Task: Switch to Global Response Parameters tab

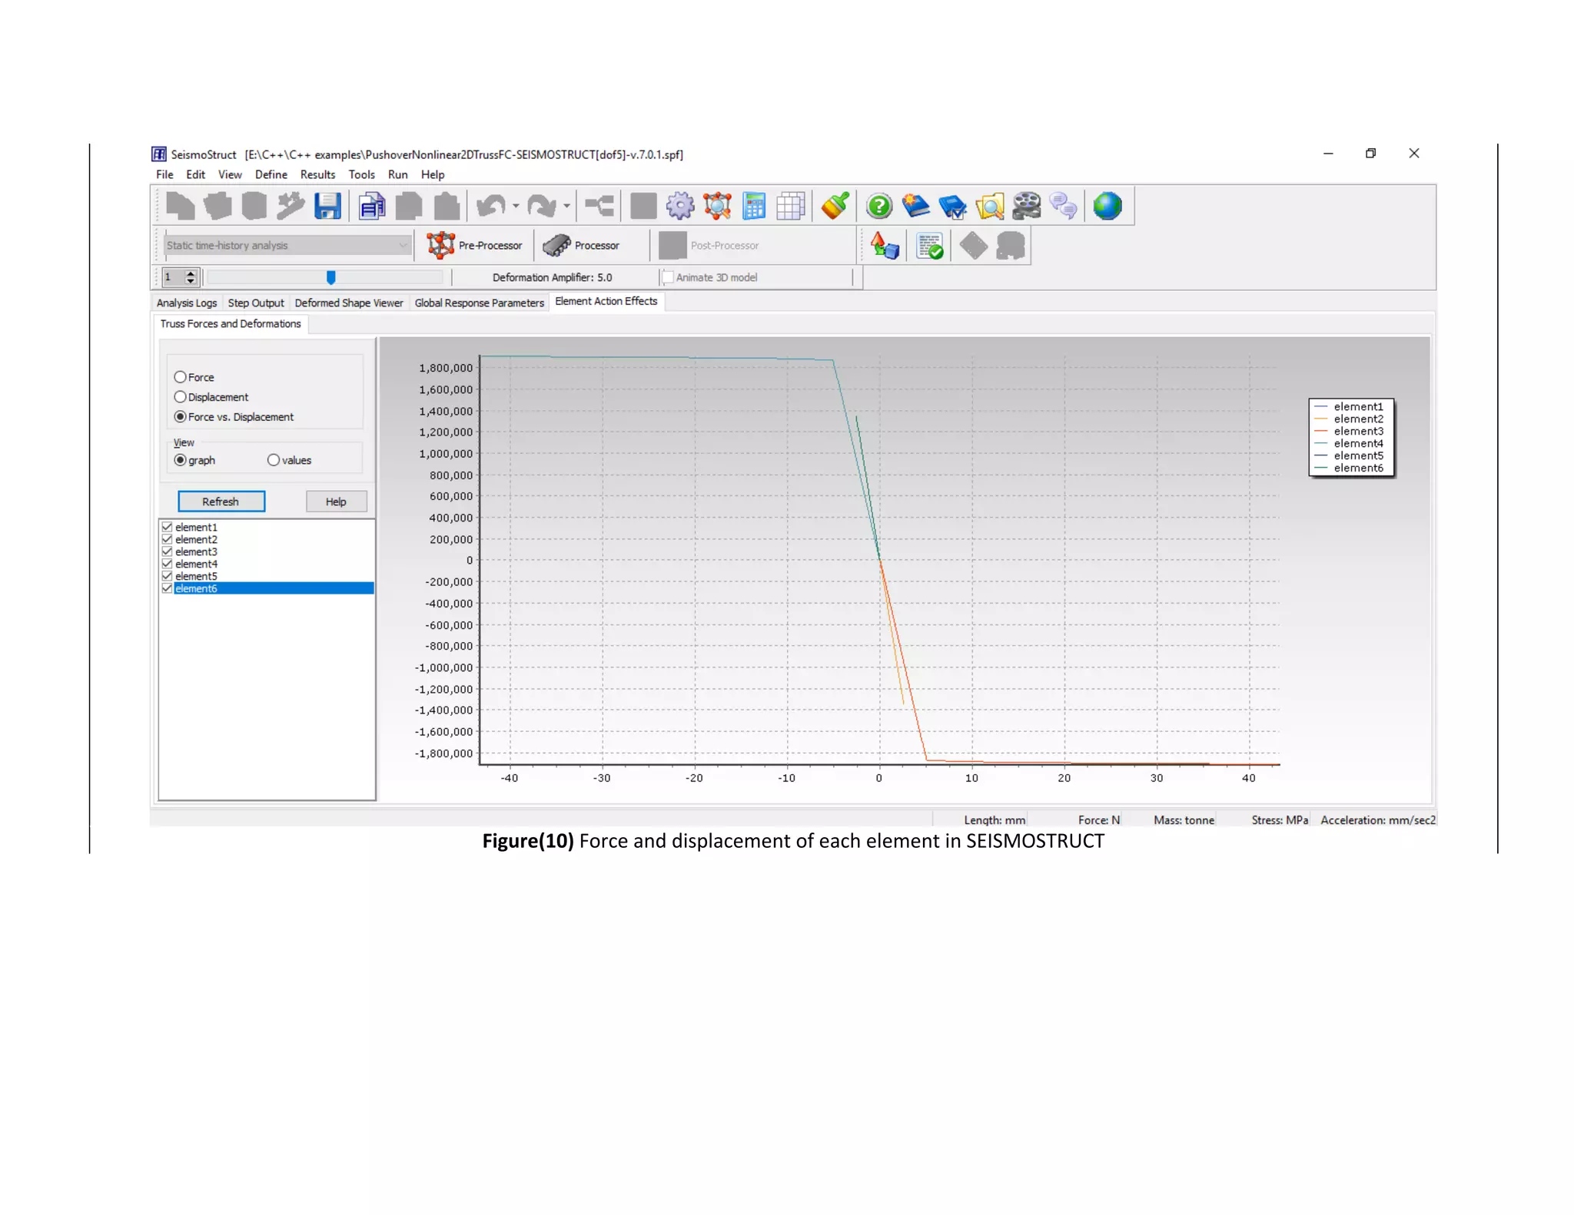Action: coord(479,303)
